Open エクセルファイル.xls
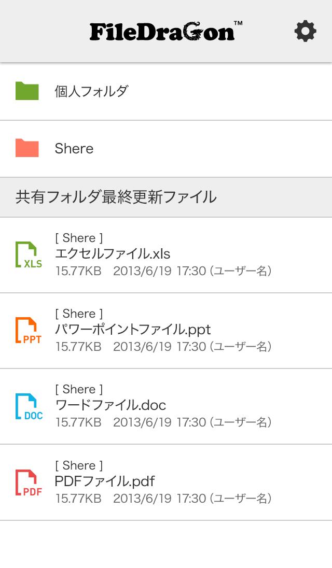The width and height of the screenshot is (332, 568). point(113,254)
